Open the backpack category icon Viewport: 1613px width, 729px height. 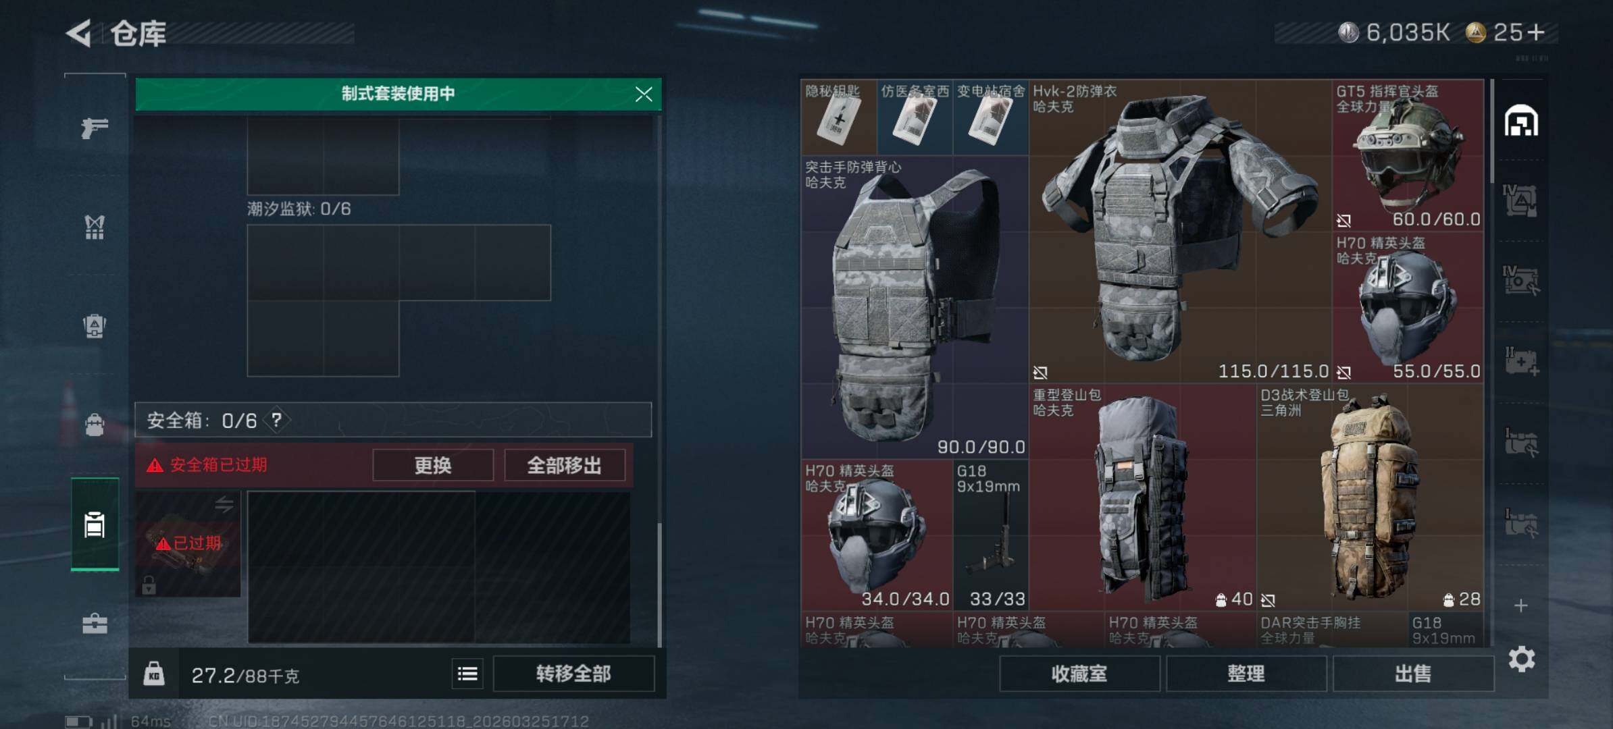tap(95, 326)
